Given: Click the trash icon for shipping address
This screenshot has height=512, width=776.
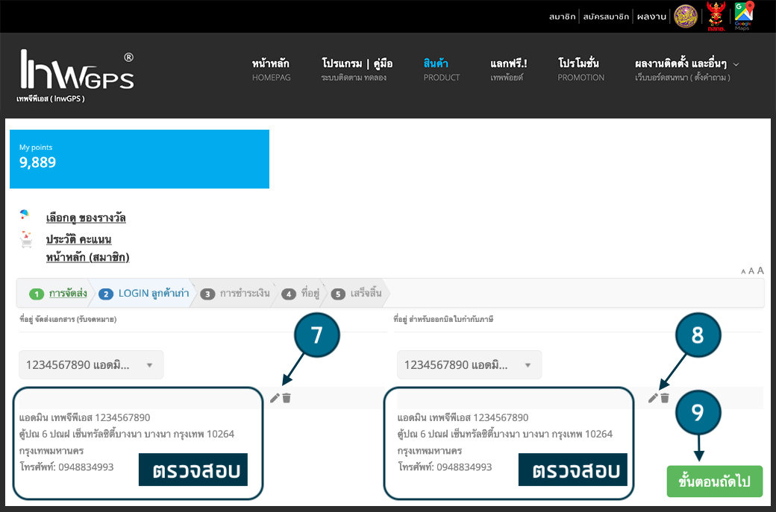Looking at the screenshot, I should tap(287, 398).
